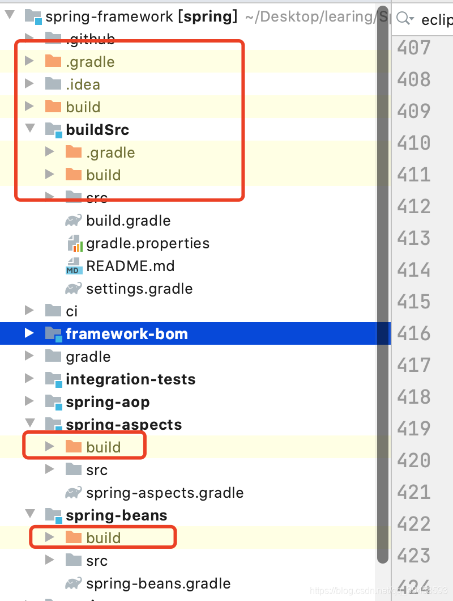Select the buildSrc module label
453x601 pixels.
tap(97, 129)
